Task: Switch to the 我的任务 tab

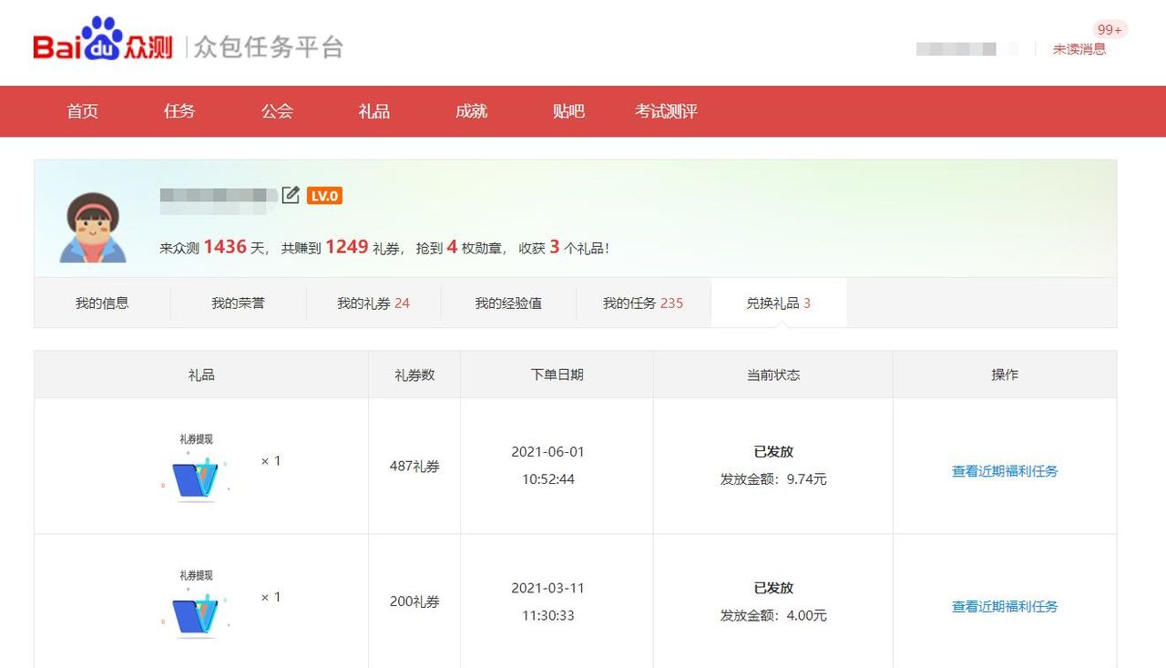Action: [645, 303]
